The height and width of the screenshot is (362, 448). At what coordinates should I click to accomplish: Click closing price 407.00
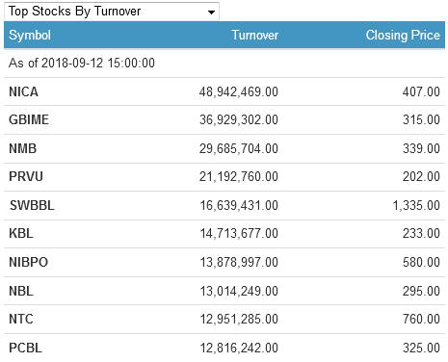[x=421, y=91]
